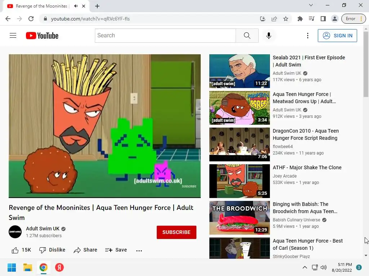Expand the tab search chevron
The image size is (369, 276).
tap(311, 5)
